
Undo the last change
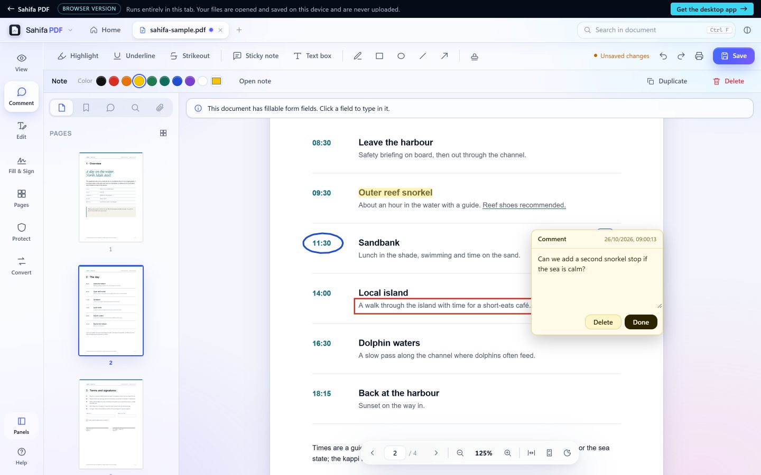(663, 56)
